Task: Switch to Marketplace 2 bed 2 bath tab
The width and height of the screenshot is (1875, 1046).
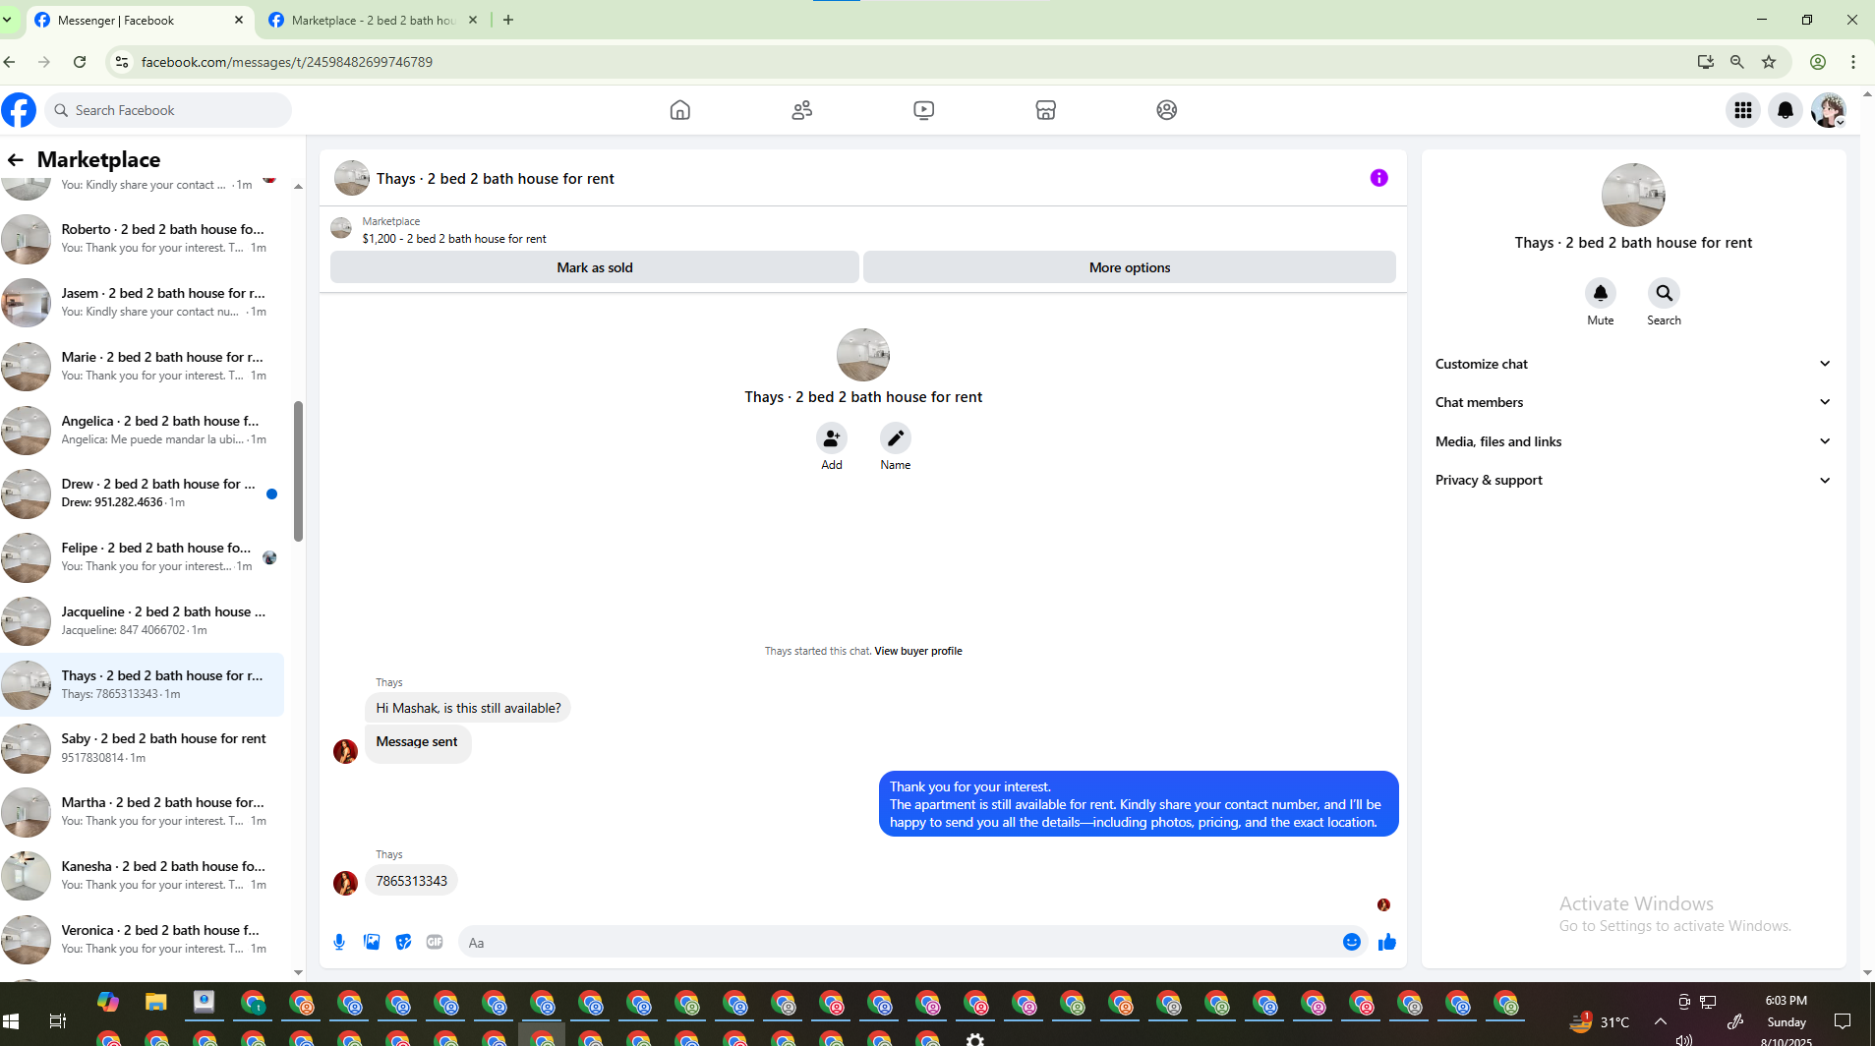Action: click(x=374, y=20)
